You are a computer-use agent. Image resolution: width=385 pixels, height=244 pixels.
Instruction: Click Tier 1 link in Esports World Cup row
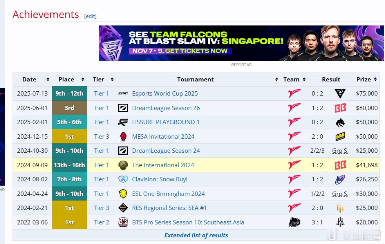tap(101, 94)
